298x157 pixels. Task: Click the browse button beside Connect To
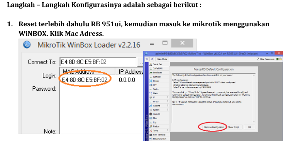point(141,62)
